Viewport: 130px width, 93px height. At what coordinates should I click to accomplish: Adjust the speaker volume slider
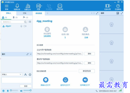(x=27, y=90)
